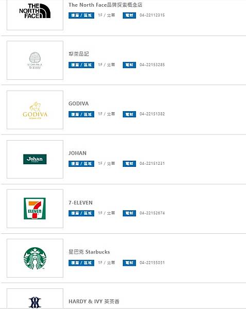Select the 7-ELEVEN store name
The image size is (246, 309).
point(80,202)
